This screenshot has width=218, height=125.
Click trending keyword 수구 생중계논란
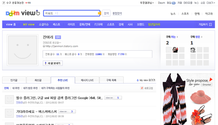(15, 3)
